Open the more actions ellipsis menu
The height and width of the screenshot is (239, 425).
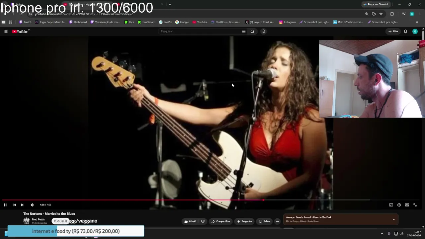277,221
